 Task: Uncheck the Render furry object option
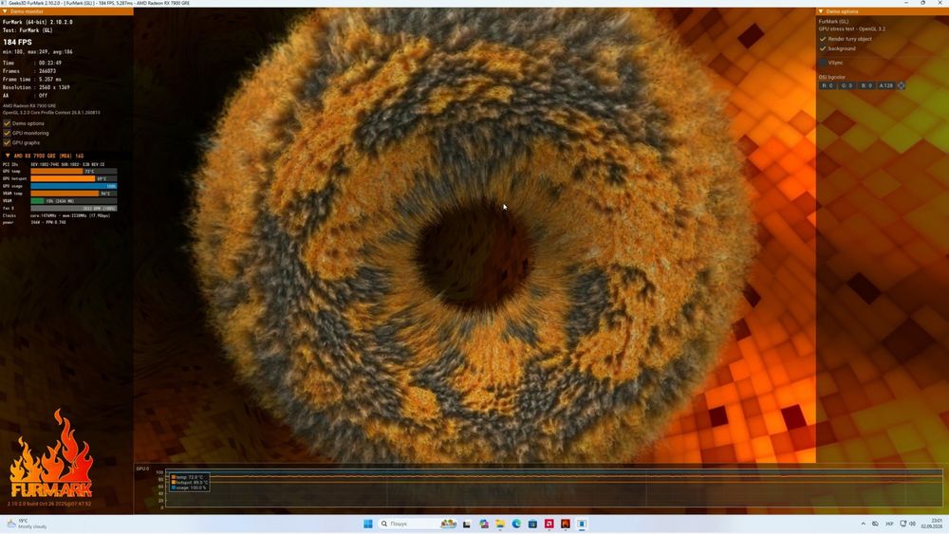pyautogui.click(x=823, y=39)
